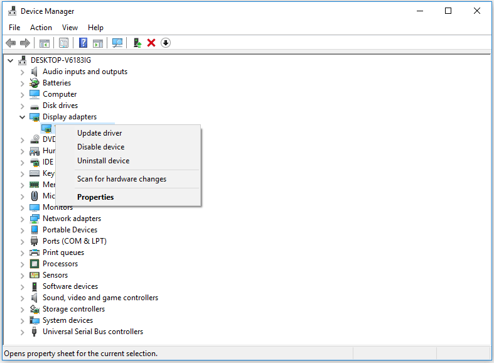Screen dimensions: 494x363
Task: Click the Device Manager title bar icon
Action: 13,11
